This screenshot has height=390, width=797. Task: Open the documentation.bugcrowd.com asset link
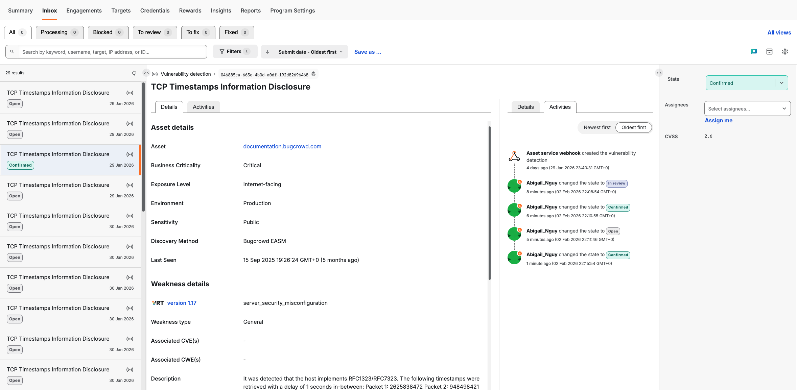[x=282, y=146]
